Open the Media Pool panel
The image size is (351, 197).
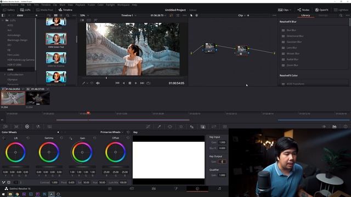[44, 10]
